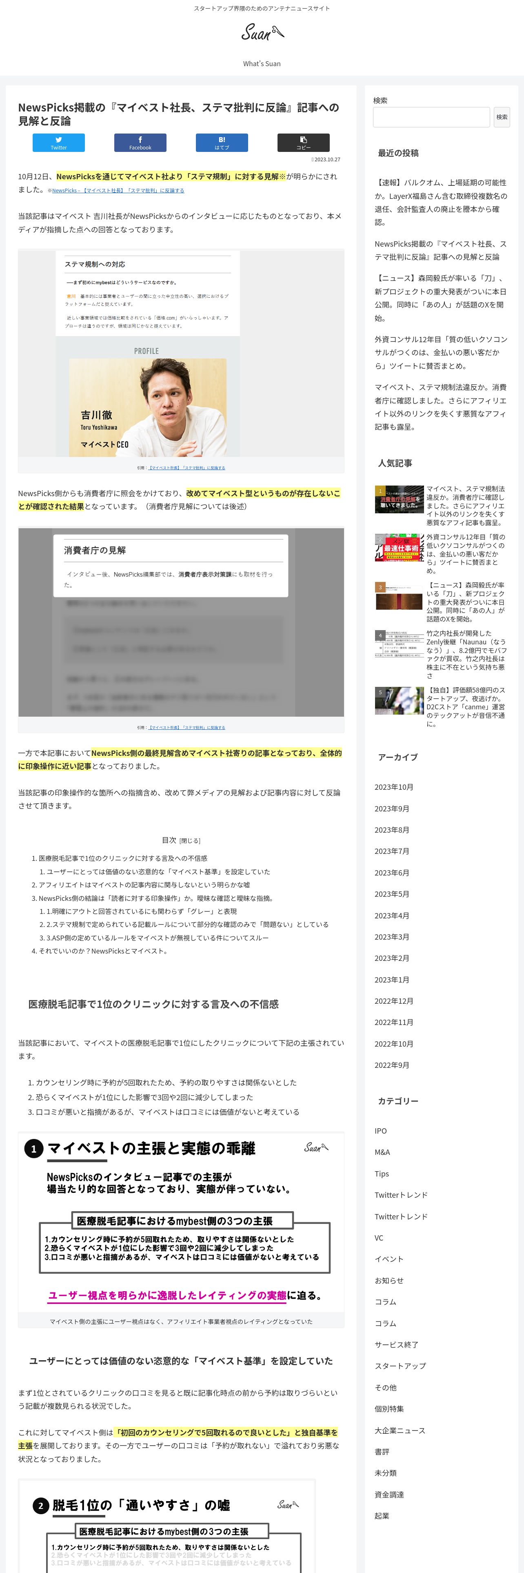Open the スタートアップ category
This screenshot has width=524, height=1573.
click(x=400, y=1366)
